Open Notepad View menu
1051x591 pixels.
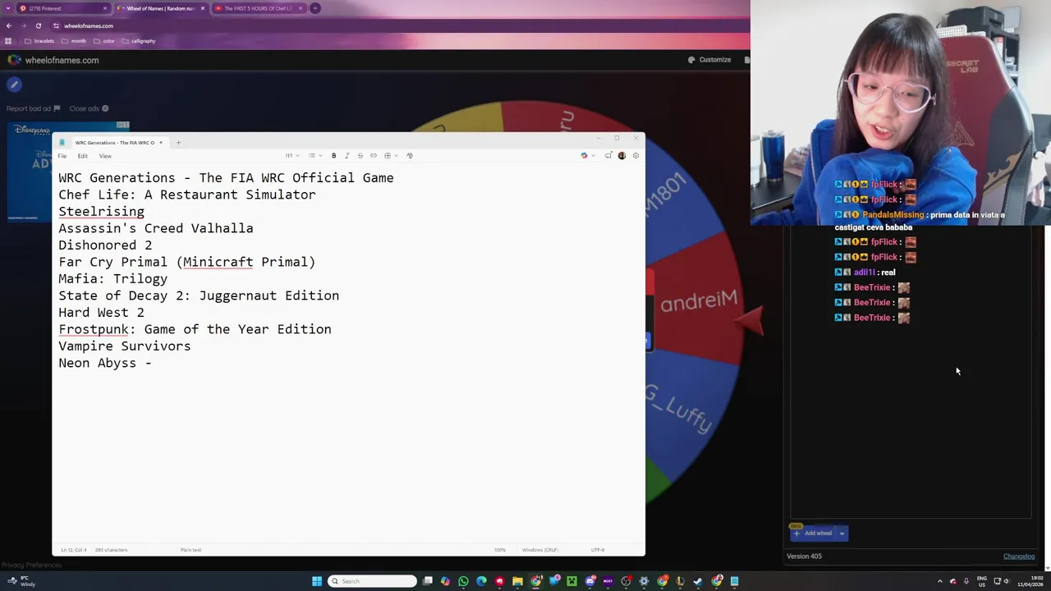point(105,156)
